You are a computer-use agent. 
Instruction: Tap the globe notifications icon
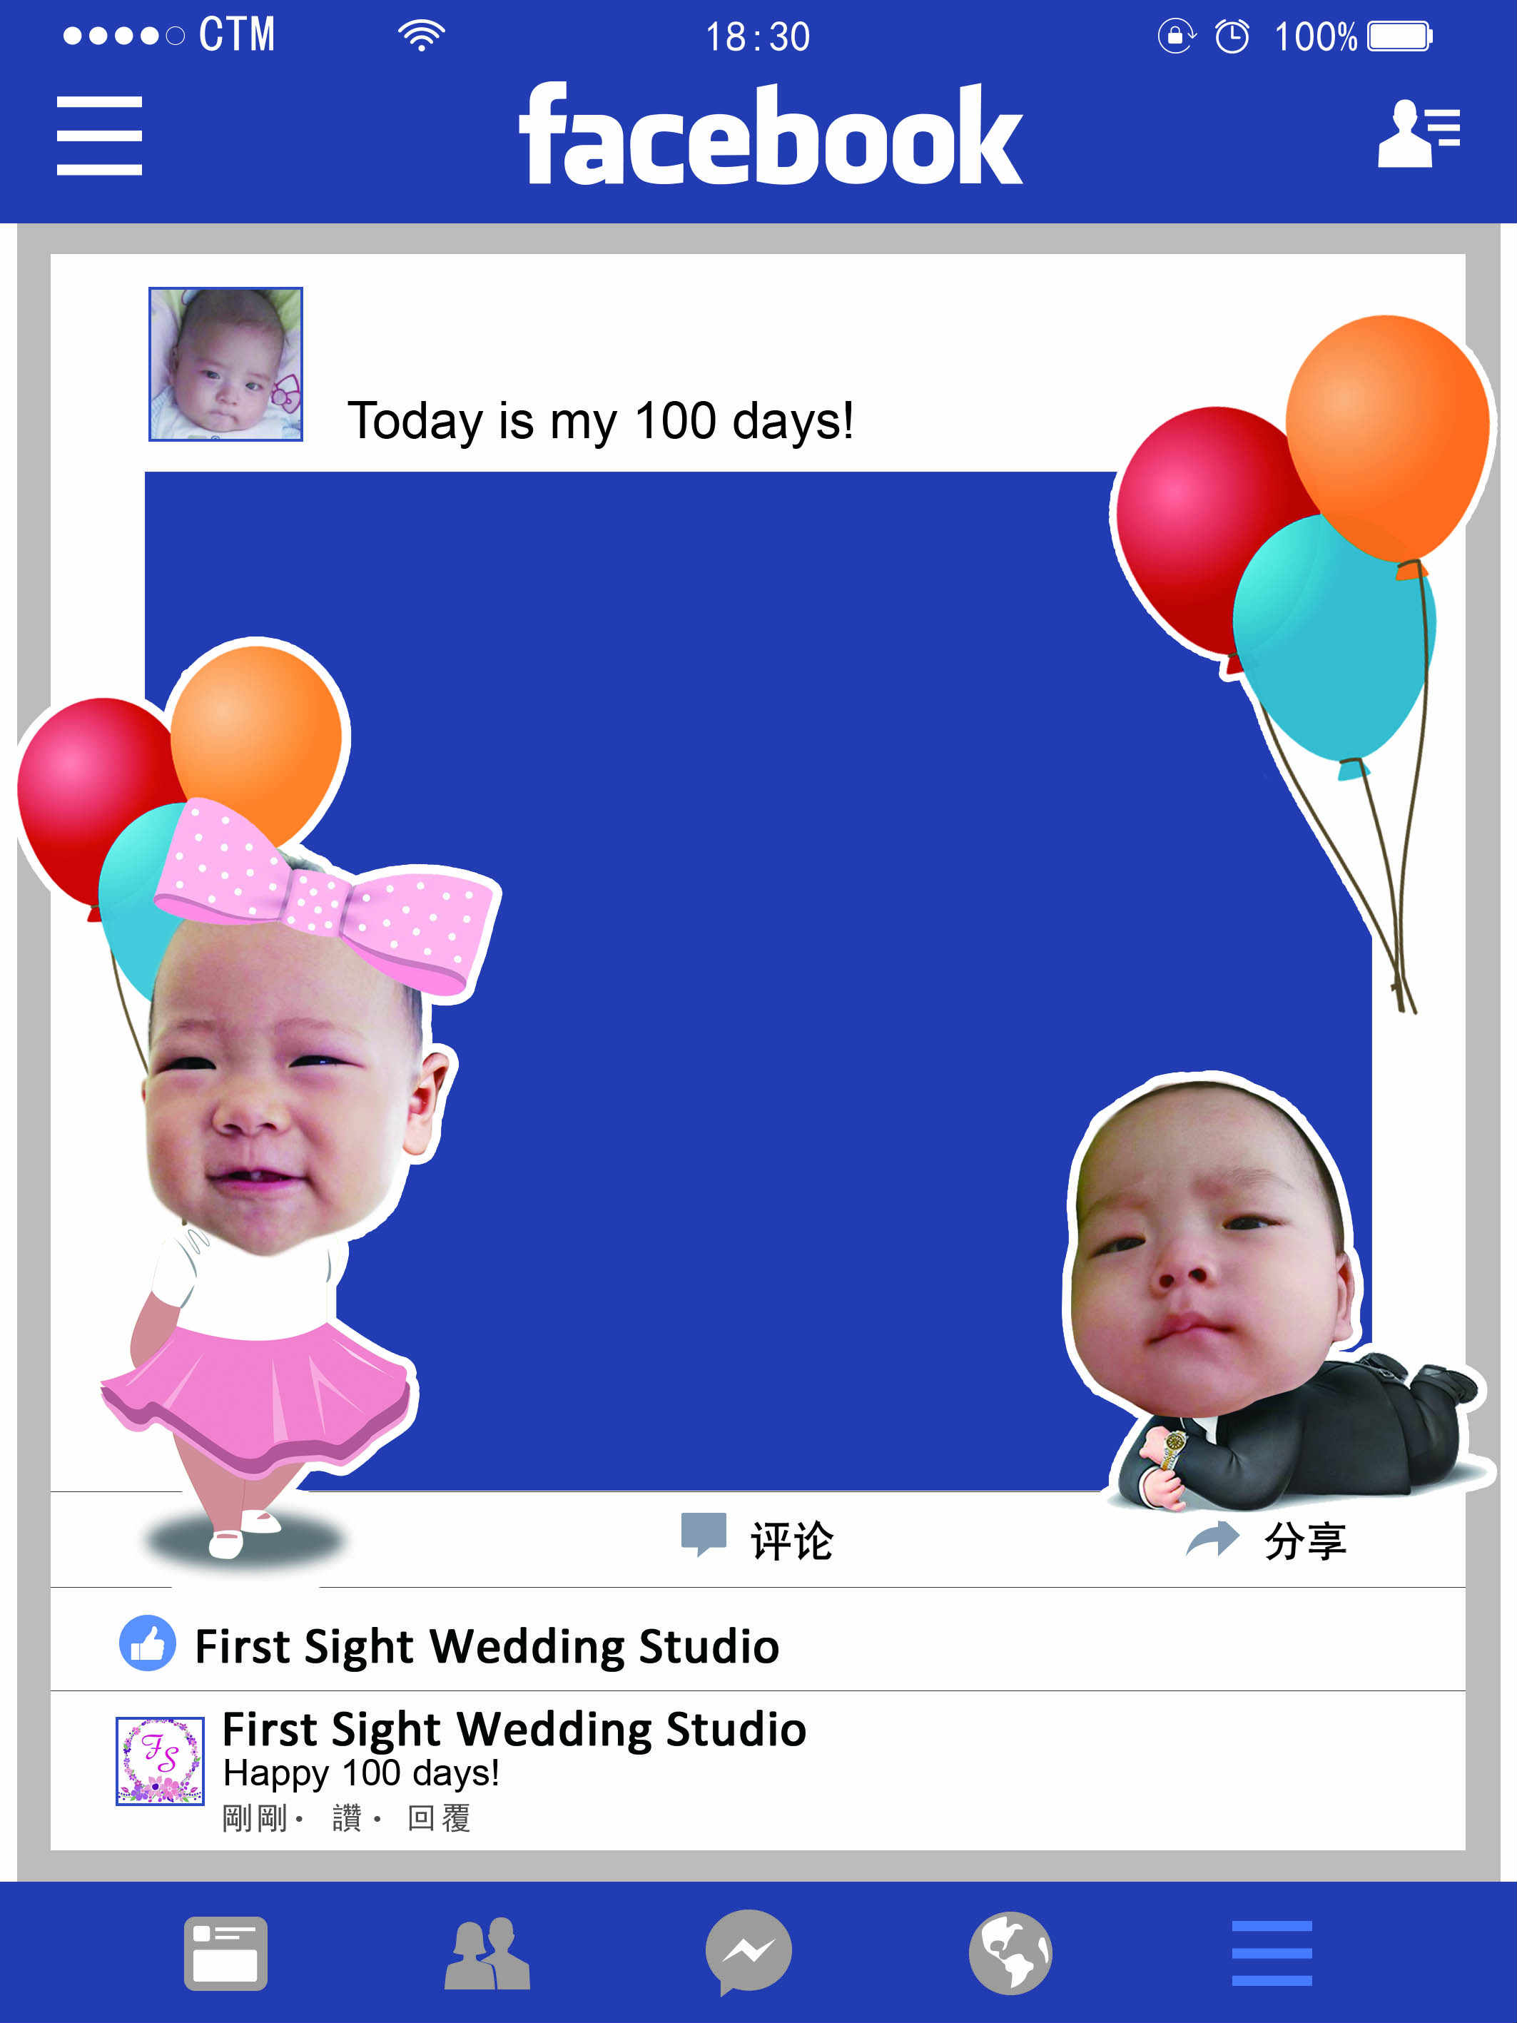click(x=1010, y=1952)
